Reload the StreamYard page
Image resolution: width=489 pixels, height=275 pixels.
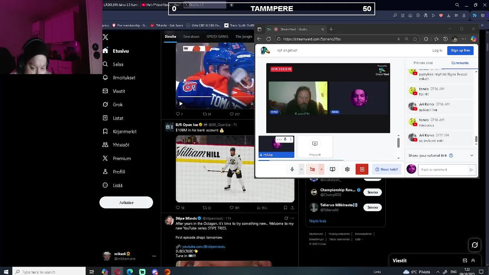pyautogui.click(x=269, y=39)
